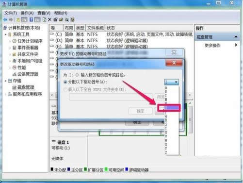Select the 性能 tree node
The height and width of the screenshot is (183, 243).
(x=21, y=67)
